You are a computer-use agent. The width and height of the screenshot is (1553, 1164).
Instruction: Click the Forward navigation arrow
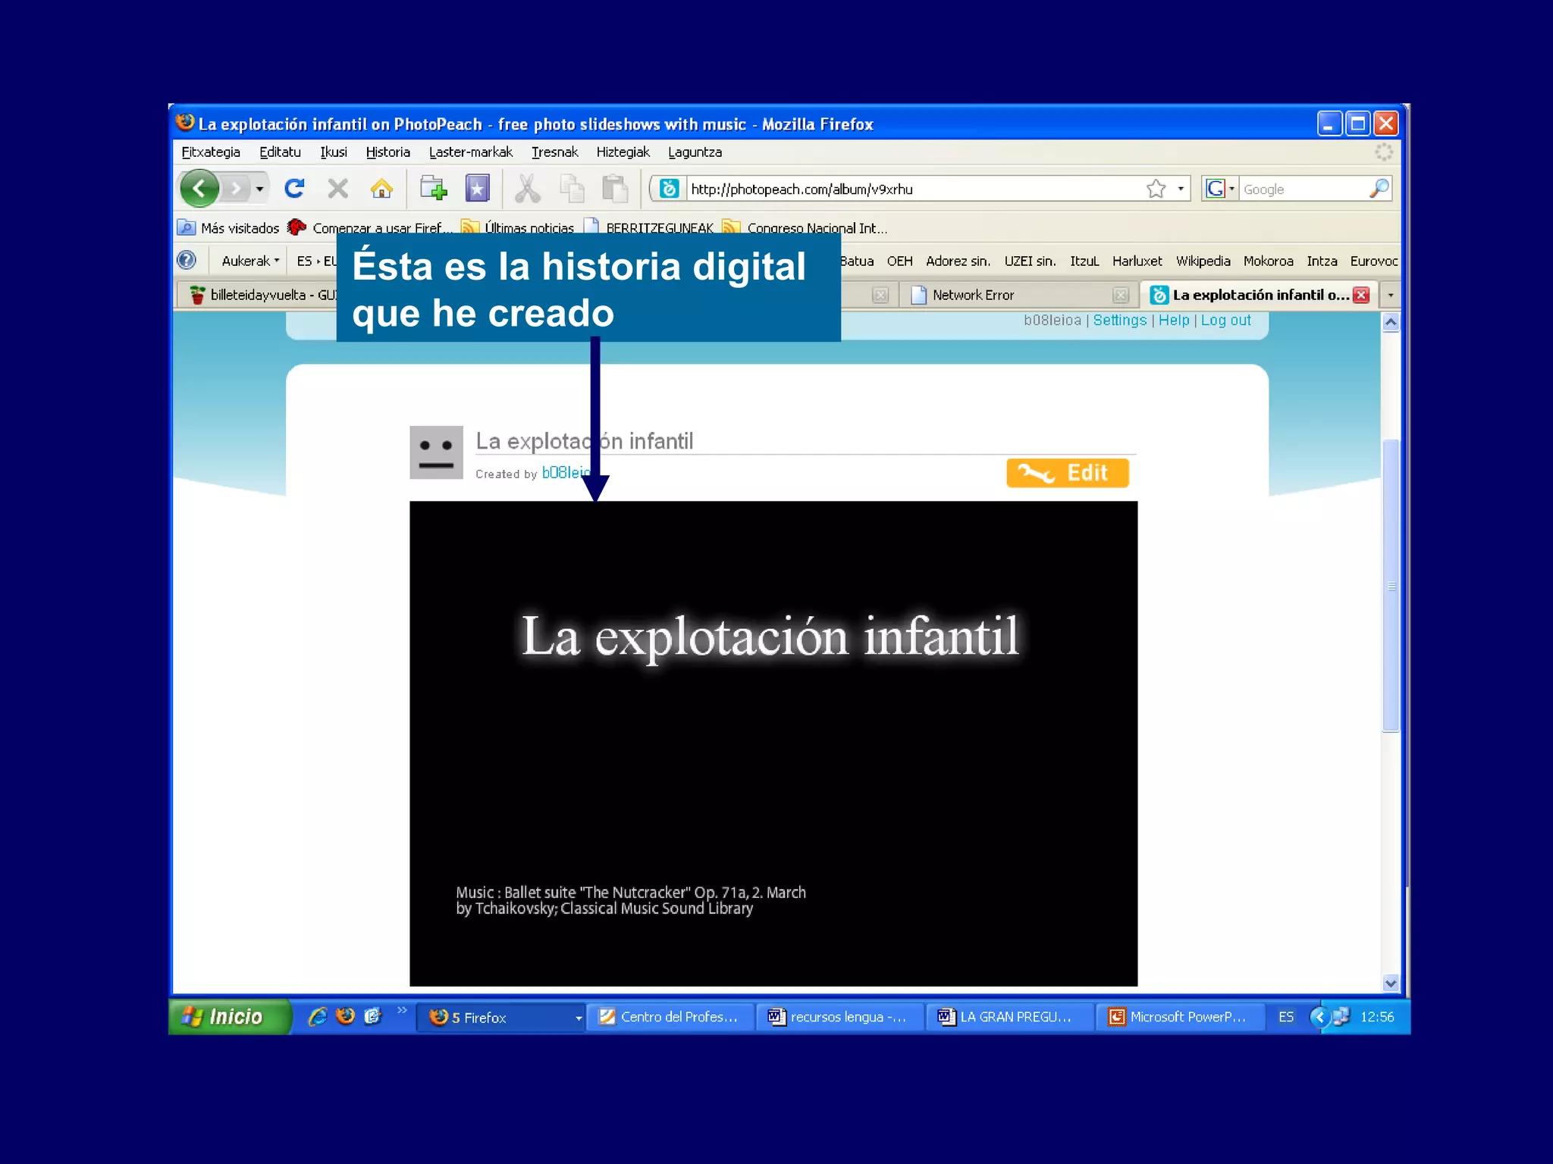pos(237,188)
